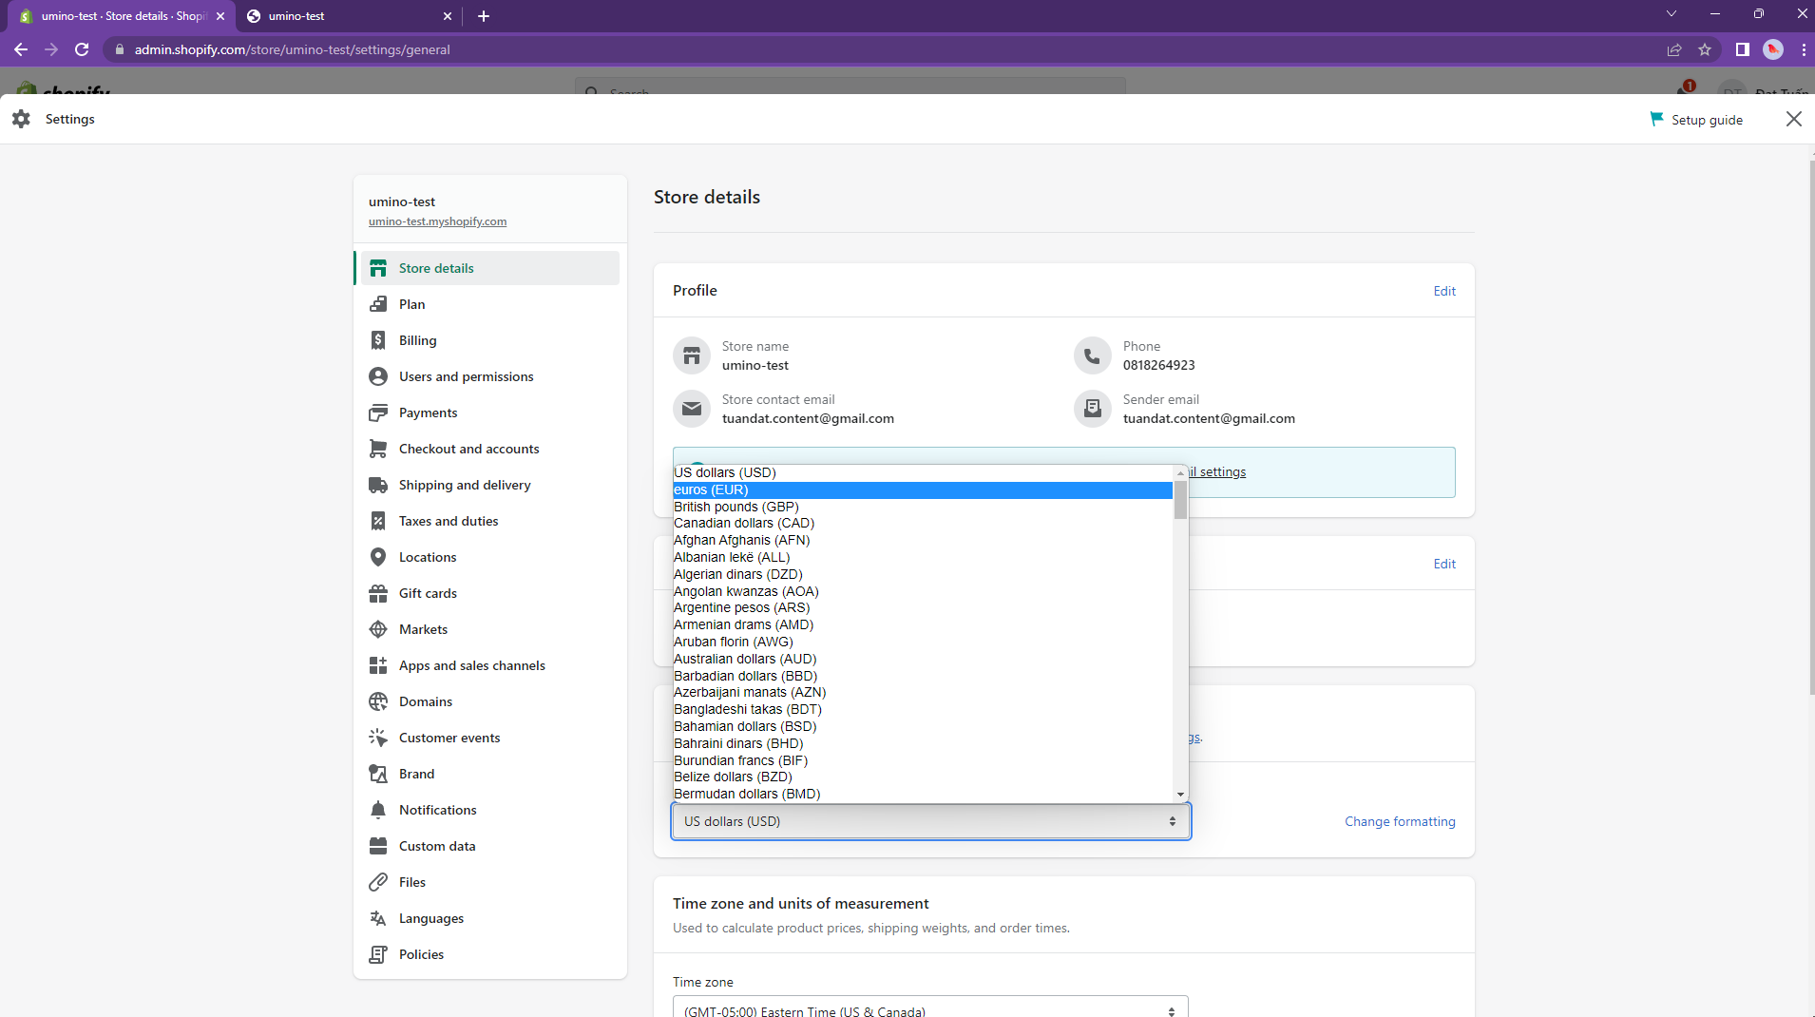Screen dimensions: 1815x1017
Task: Open Users and permissions settings
Action: point(466,376)
